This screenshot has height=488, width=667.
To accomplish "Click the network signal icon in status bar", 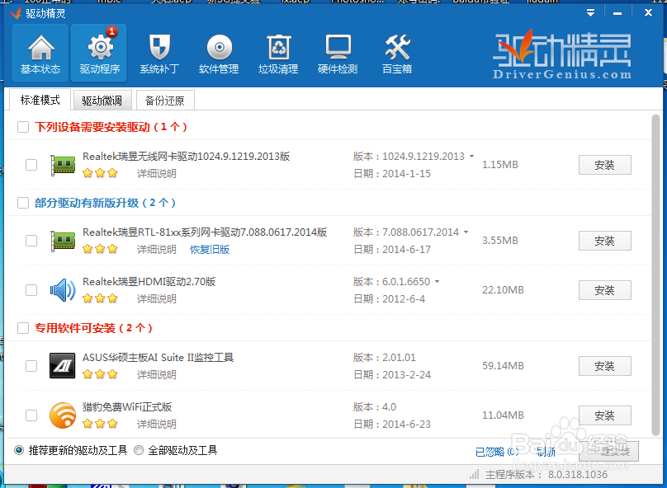I will (473, 475).
